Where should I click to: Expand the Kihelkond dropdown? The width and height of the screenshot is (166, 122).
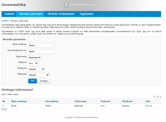click(x=36, y=69)
